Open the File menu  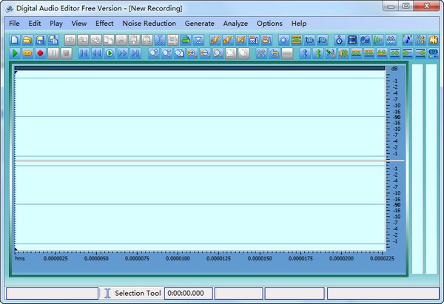[x=14, y=24]
